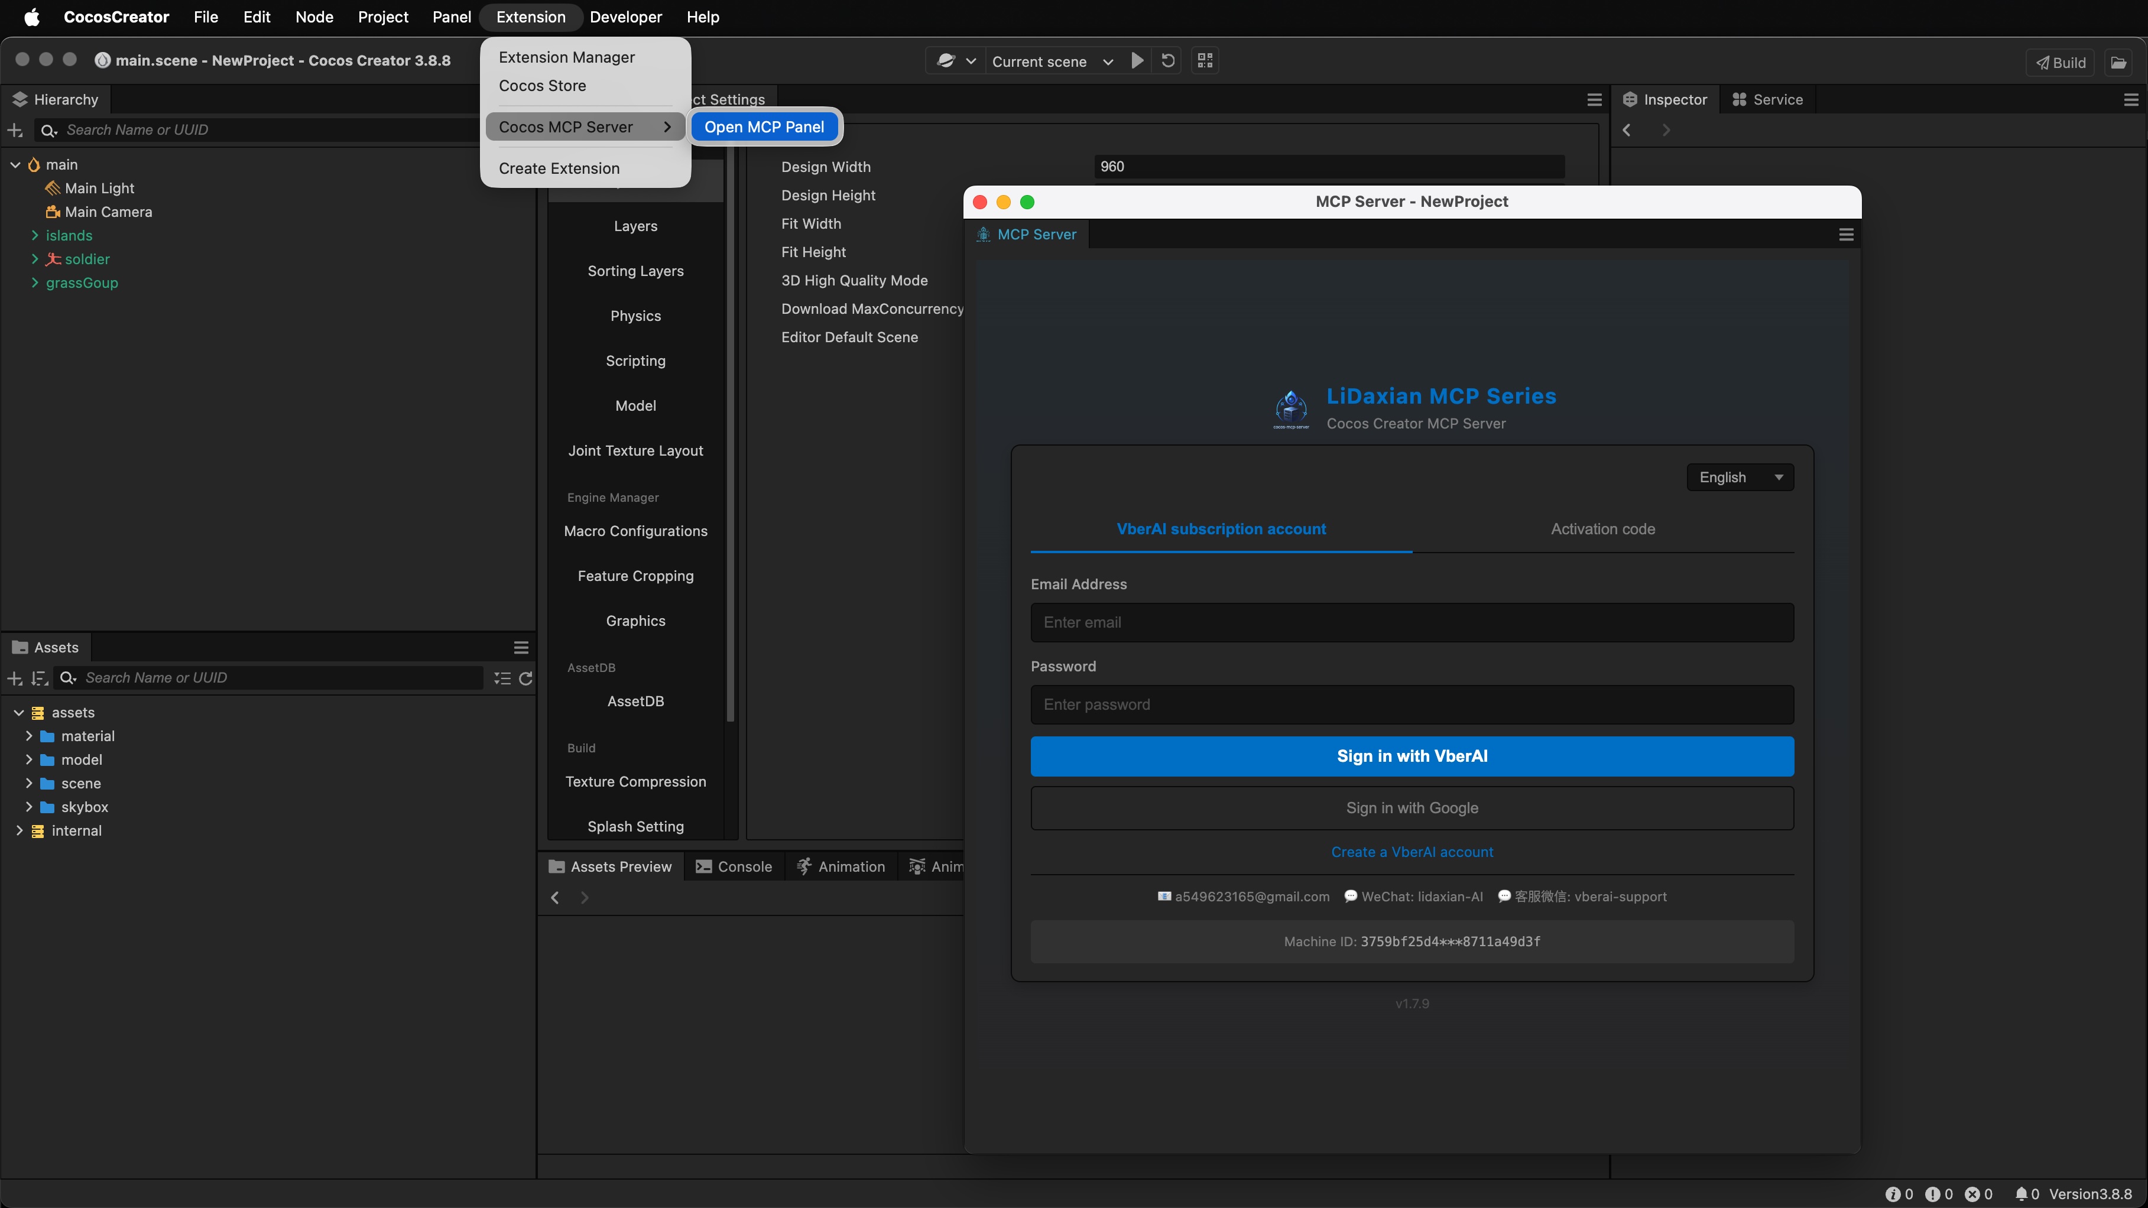The image size is (2148, 1208).
Task: Click Sign in with Google
Action: (1412, 808)
